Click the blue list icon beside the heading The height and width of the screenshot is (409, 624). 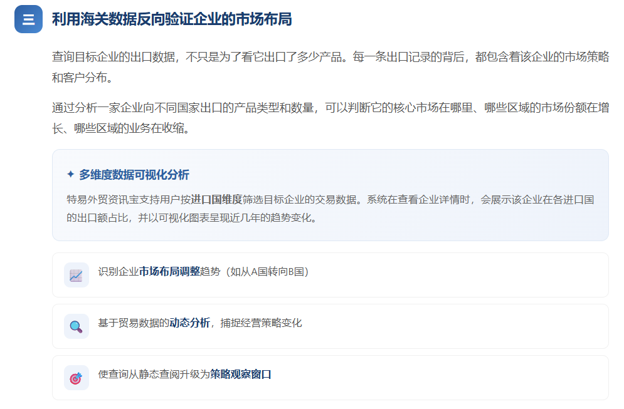coord(28,19)
